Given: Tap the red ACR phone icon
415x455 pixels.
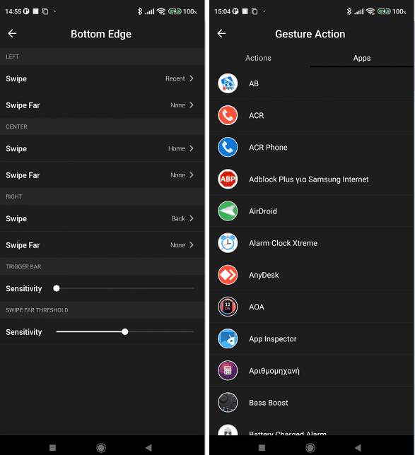Looking at the screenshot, I should (228, 115).
